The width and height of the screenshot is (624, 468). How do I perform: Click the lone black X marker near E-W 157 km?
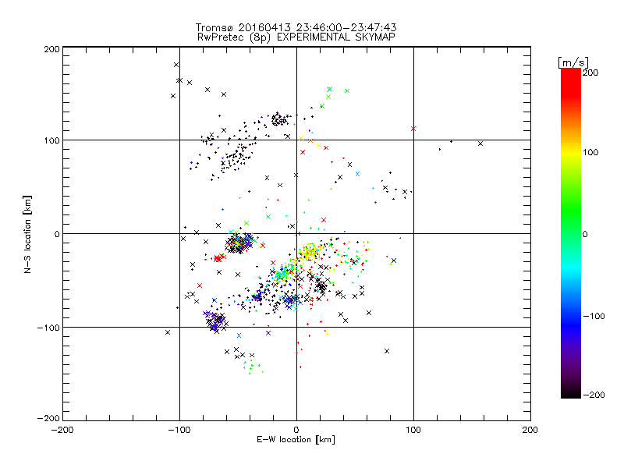click(x=480, y=144)
